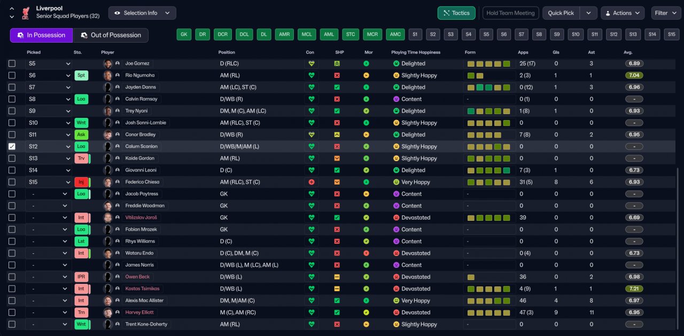
Task: Select the GK position pill
Action: 184,35
